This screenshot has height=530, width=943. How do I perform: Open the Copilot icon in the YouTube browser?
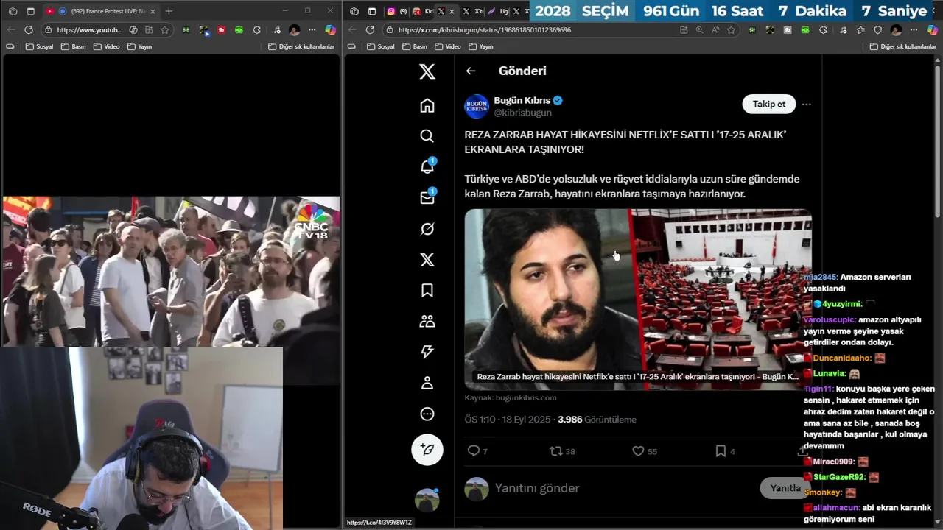point(330,30)
